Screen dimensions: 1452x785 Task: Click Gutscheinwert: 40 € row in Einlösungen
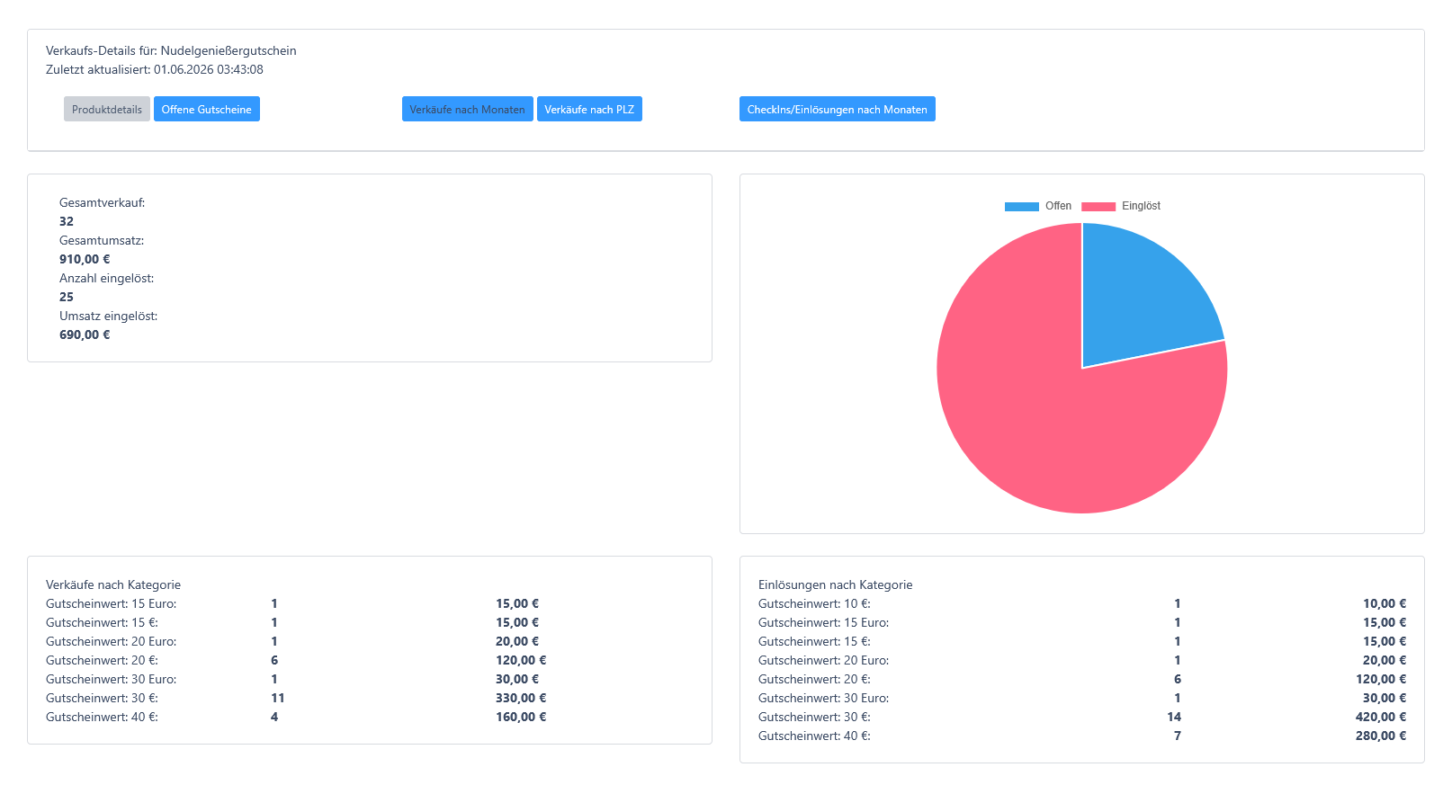1082,736
